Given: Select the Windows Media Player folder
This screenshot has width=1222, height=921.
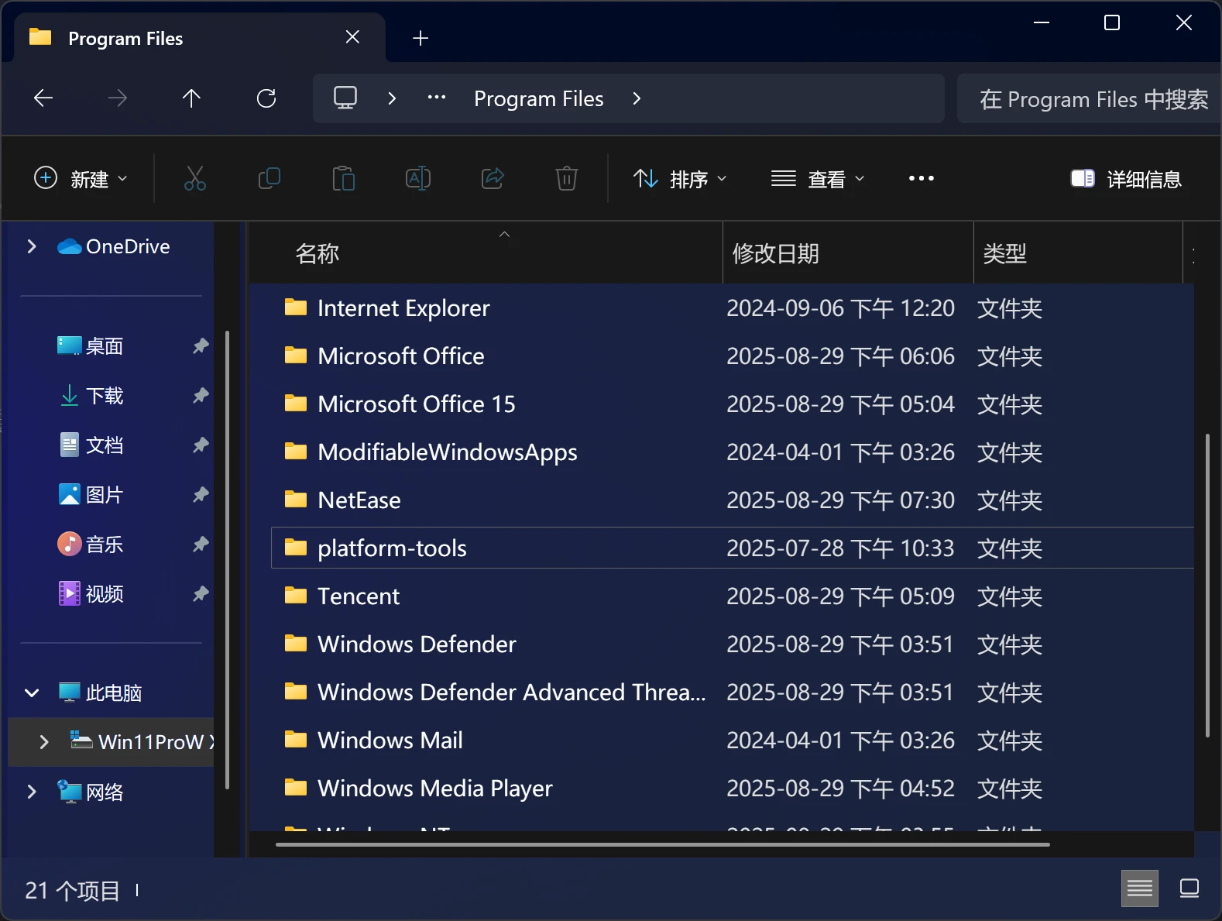Looking at the screenshot, I should click(x=733, y=788).
